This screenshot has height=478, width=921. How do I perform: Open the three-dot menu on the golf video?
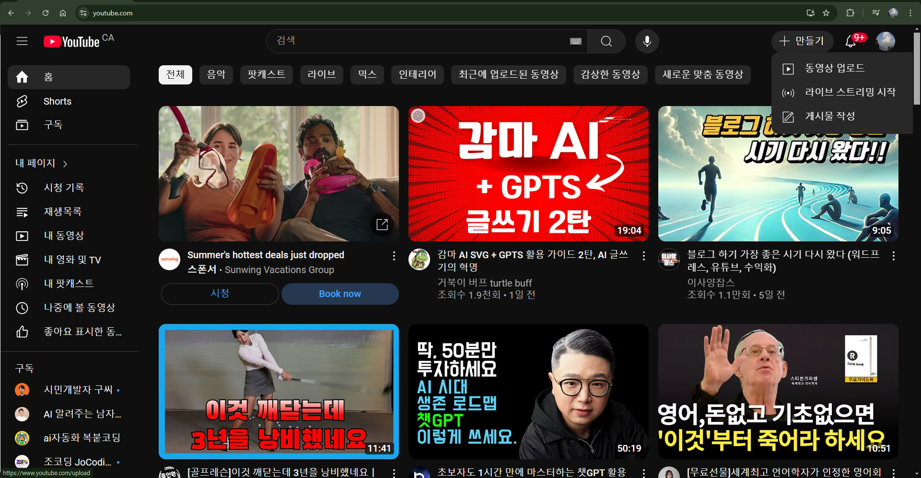[394, 473]
